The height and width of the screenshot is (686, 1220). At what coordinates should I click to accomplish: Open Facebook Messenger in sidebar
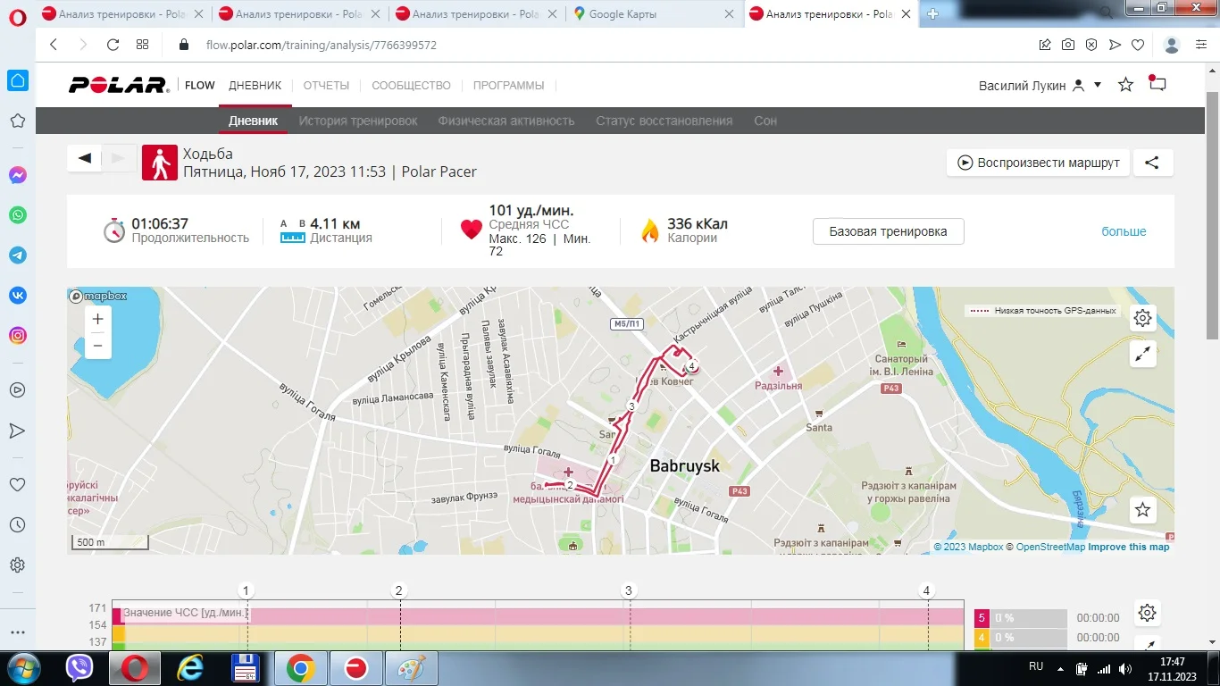coord(18,176)
